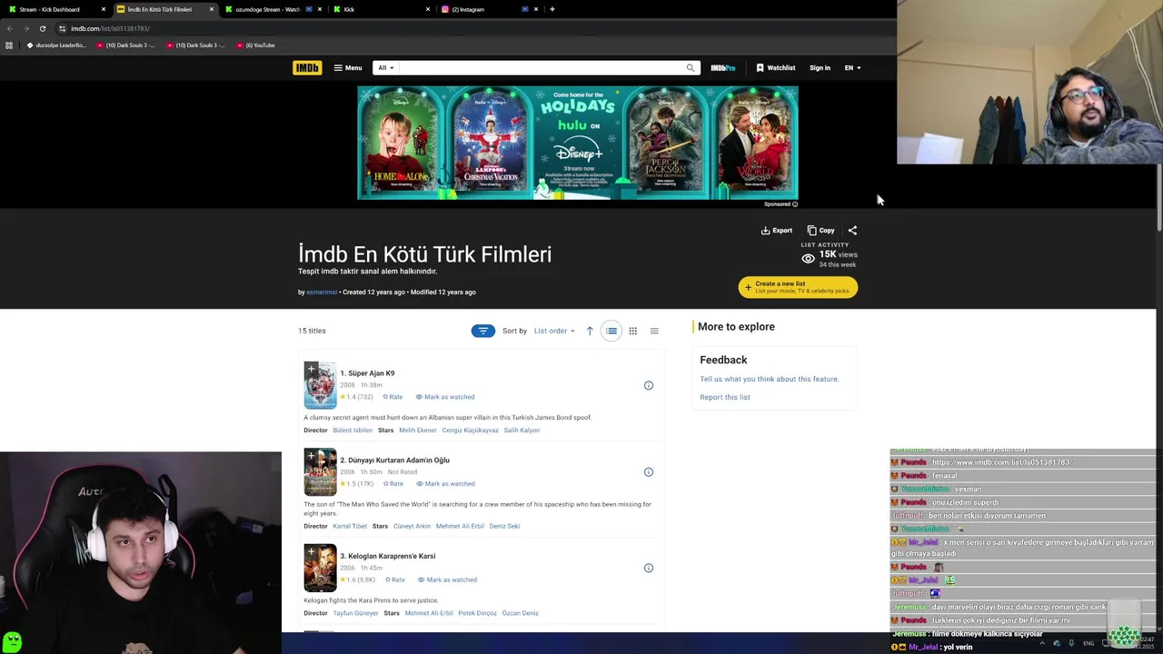1163x654 pixels.
Task: Open a new browser tab
Action: click(x=552, y=9)
